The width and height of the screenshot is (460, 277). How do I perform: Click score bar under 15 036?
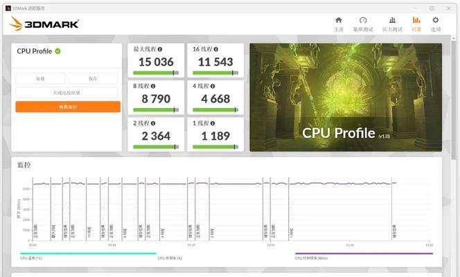click(156, 73)
